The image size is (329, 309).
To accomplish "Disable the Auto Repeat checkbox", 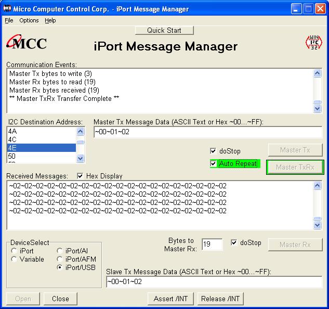I will pos(213,163).
